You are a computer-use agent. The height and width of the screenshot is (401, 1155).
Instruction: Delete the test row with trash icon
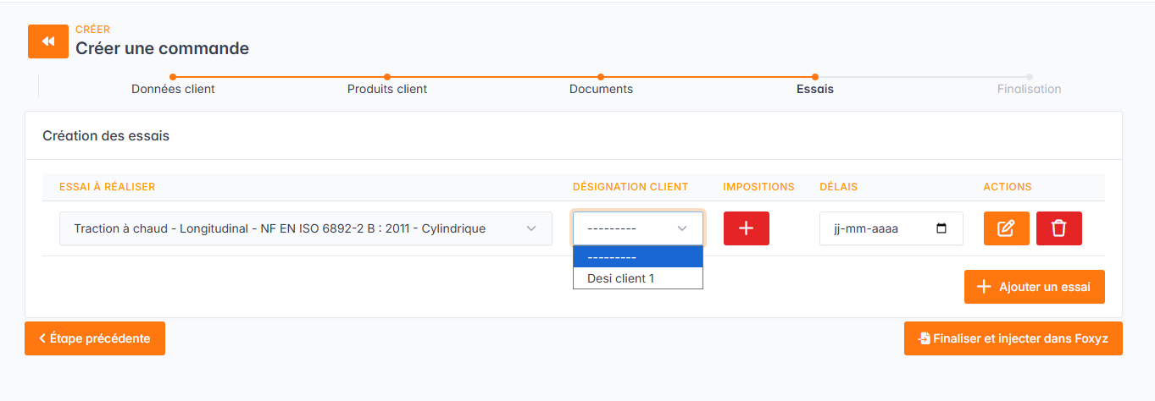[x=1058, y=228]
